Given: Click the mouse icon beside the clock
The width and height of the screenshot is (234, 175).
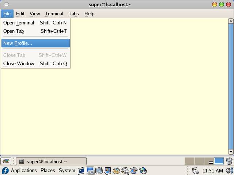Looking at the screenshot, I should 196,171.
